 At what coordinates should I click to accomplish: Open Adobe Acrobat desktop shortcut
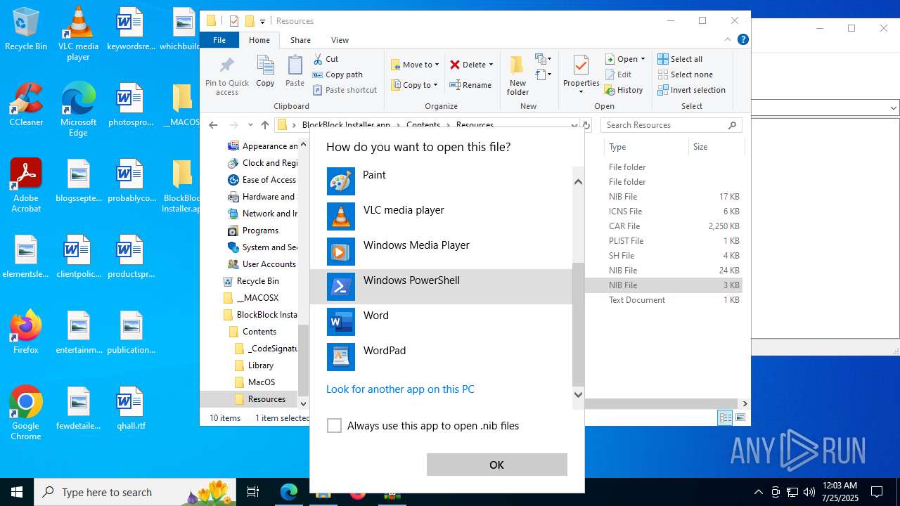coord(26,186)
